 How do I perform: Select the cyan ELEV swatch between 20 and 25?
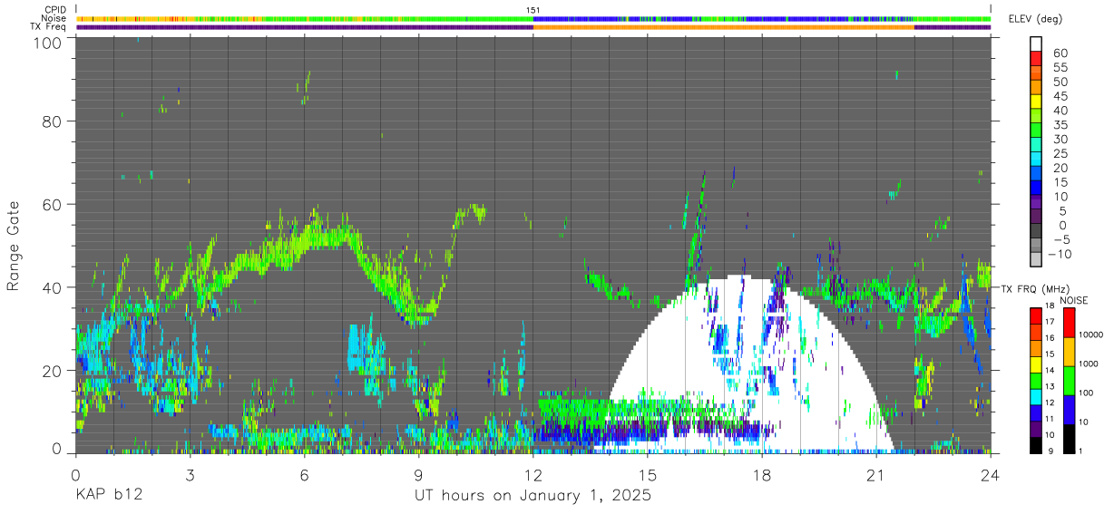tap(1036, 160)
